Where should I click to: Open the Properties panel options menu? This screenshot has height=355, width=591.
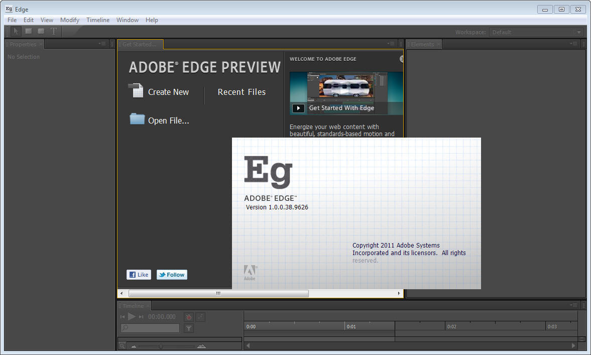click(102, 44)
